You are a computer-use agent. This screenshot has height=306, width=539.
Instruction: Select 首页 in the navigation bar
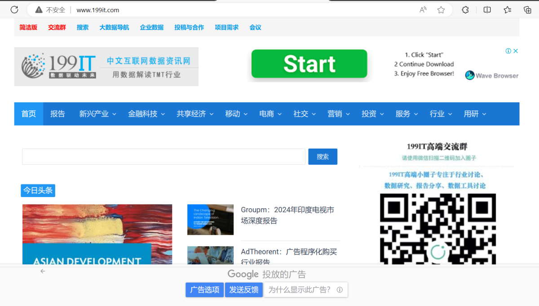tap(28, 114)
